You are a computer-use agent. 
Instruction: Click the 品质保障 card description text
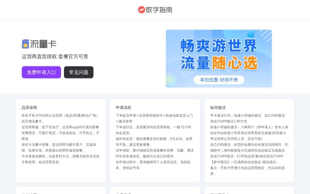tap(61, 138)
